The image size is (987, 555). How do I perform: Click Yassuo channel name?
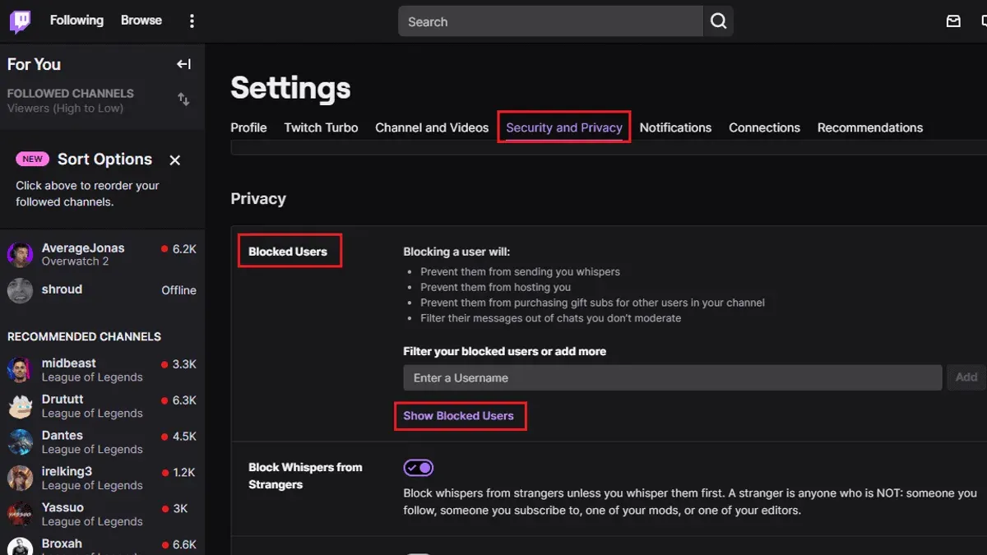click(x=63, y=507)
